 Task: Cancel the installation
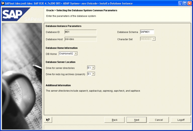(159, 120)
